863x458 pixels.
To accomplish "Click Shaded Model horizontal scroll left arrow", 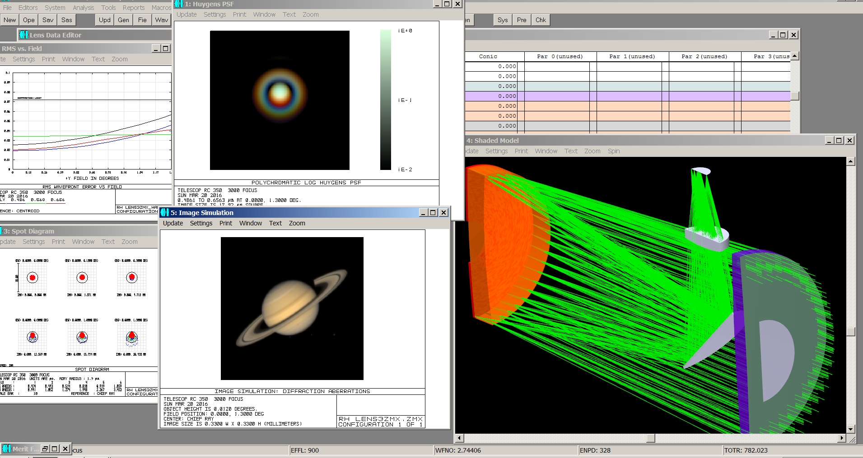I will coord(459,438).
